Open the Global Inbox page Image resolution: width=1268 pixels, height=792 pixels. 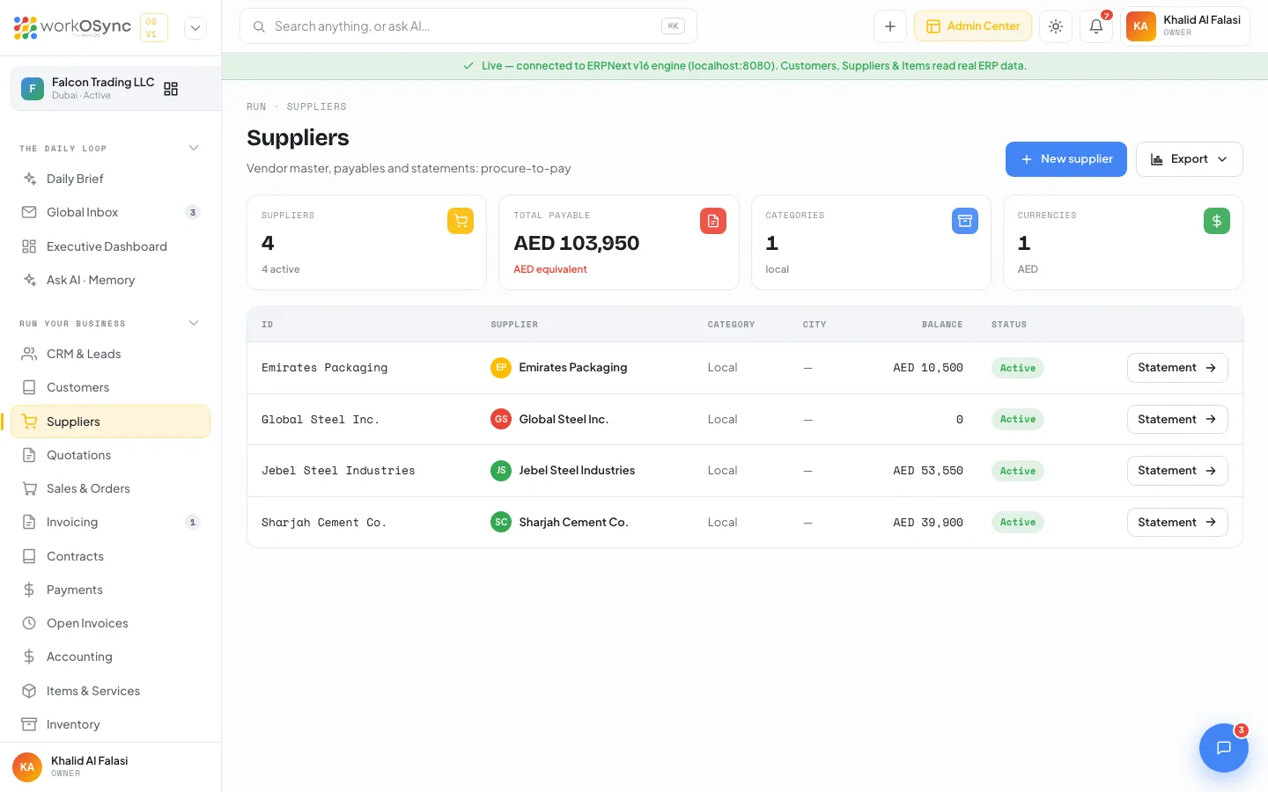pyautogui.click(x=110, y=212)
